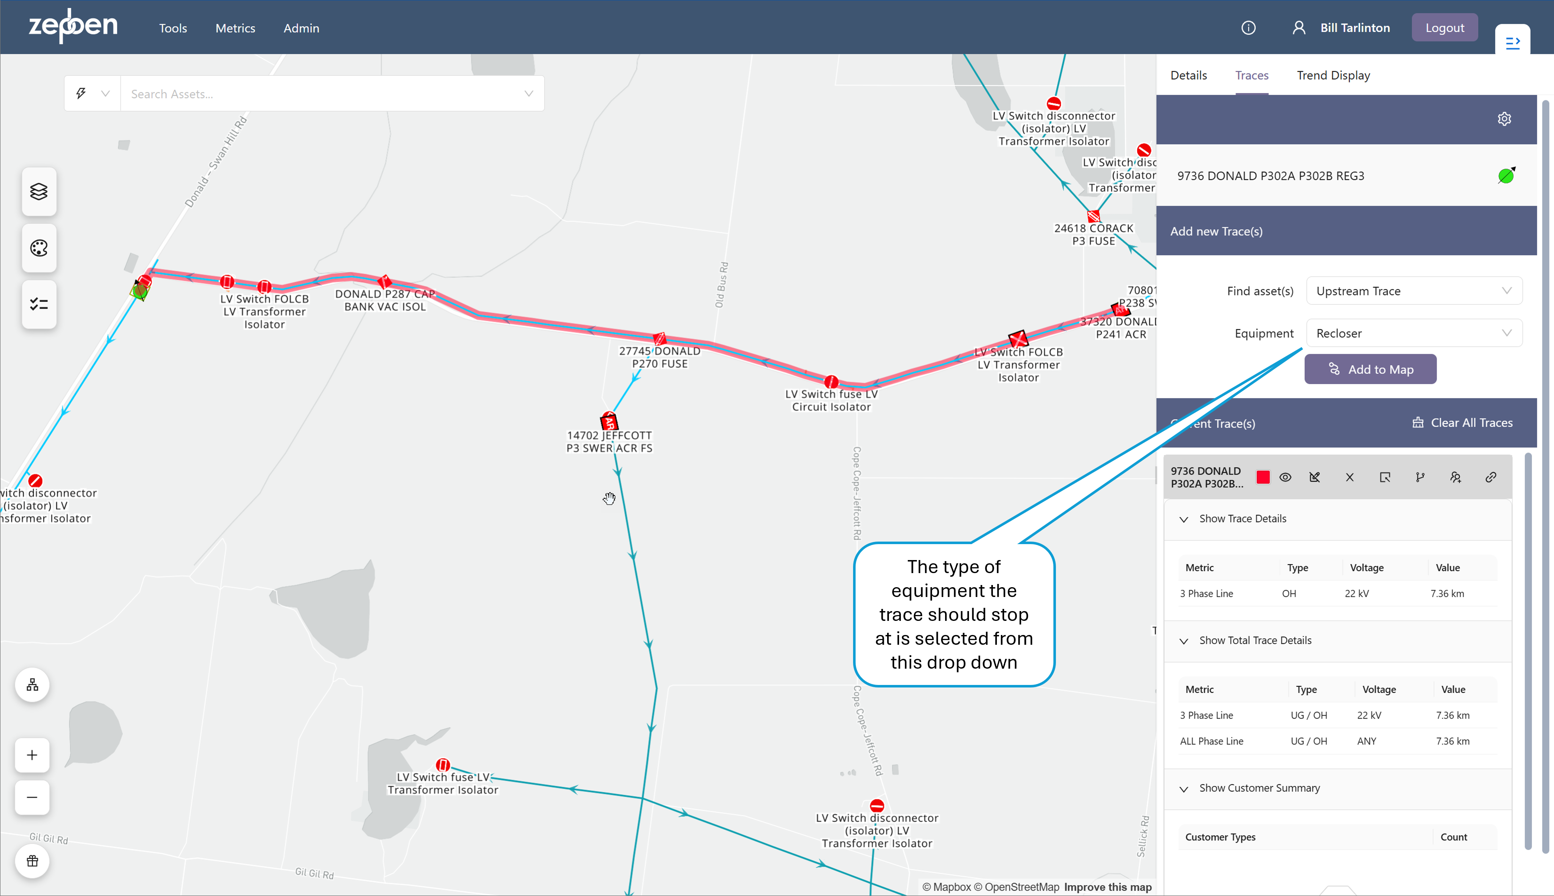
Task: Open the Find asset(s) Upstream Trace dropdown
Action: tap(1413, 291)
